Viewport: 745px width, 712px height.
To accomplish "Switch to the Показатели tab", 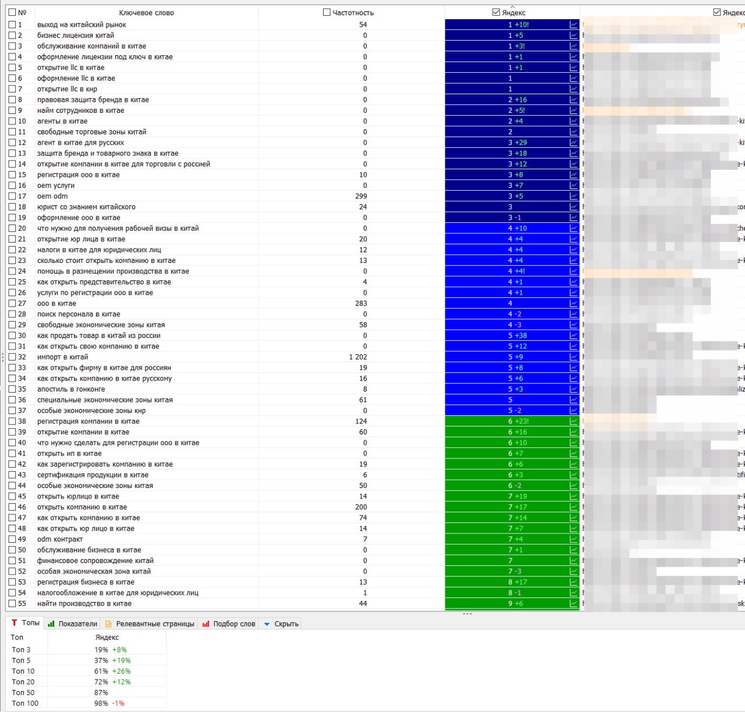I will [x=73, y=624].
